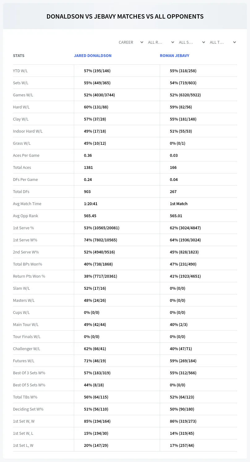Viewport: 250px width, 462px height.
Task: Select the Aces Per Game row label
Action: click(x=26, y=155)
